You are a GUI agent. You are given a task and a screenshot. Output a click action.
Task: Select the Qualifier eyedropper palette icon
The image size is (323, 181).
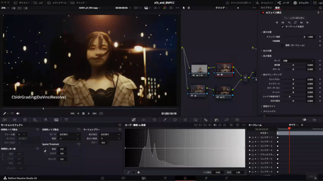click(x=165, y=119)
